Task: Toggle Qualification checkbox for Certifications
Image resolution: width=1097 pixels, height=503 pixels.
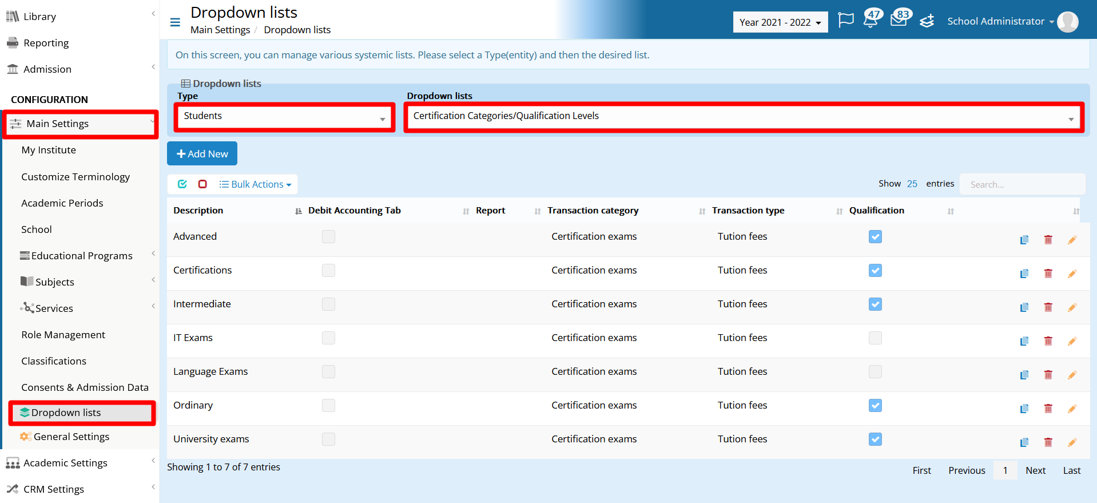Action: [875, 270]
